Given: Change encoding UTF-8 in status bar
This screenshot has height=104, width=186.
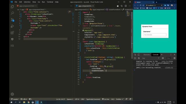Looking at the screenshot, I should (x=77, y=99).
